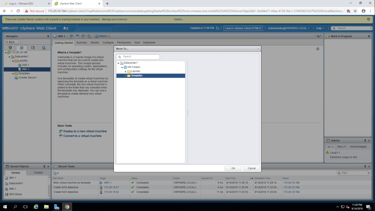Open the Created tab in Recent Objects
The height and width of the screenshot is (211, 375).
tap(38, 173)
